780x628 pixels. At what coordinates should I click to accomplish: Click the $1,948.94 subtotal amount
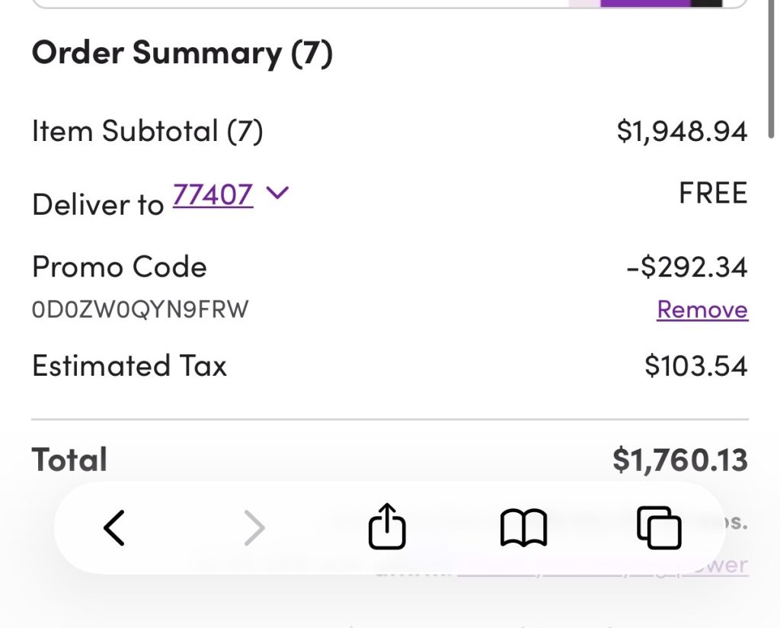[682, 131]
